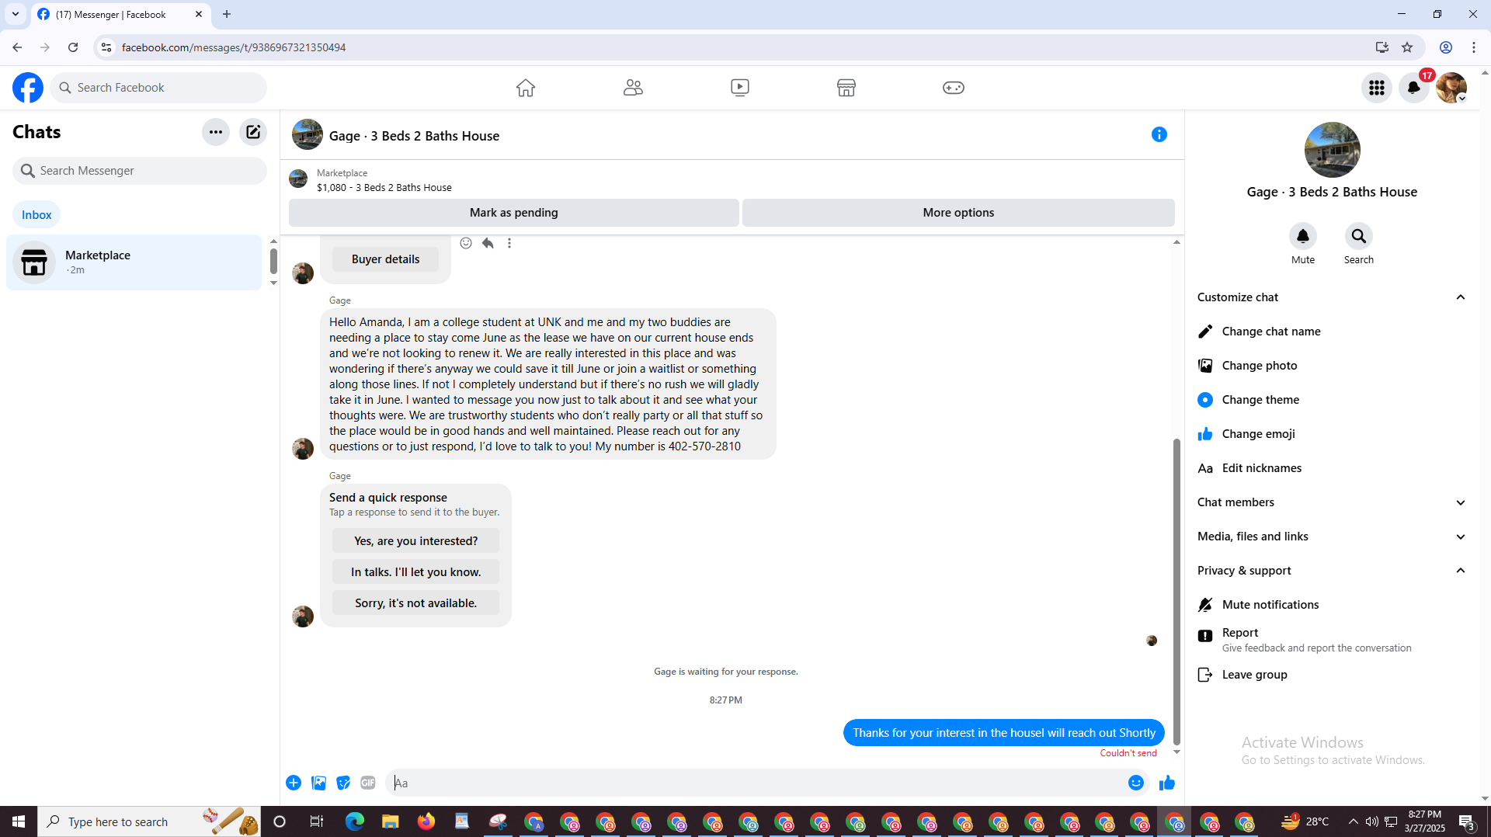Search in conversation using magnifier icon
This screenshot has width=1491, height=837.
1359,236
